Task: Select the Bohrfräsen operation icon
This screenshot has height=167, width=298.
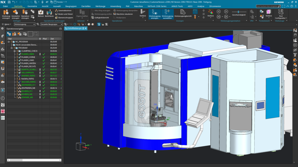Action: pos(49,13)
